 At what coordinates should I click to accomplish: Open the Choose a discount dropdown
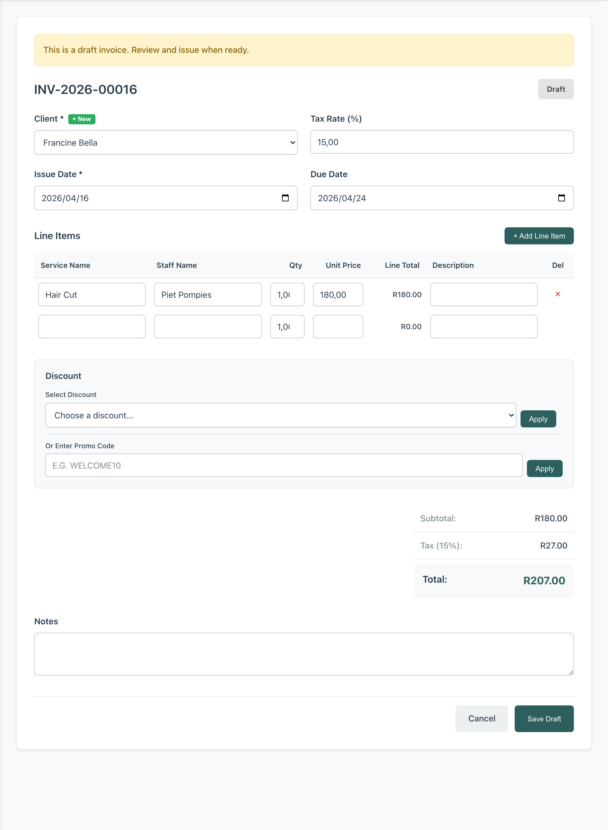click(x=281, y=415)
